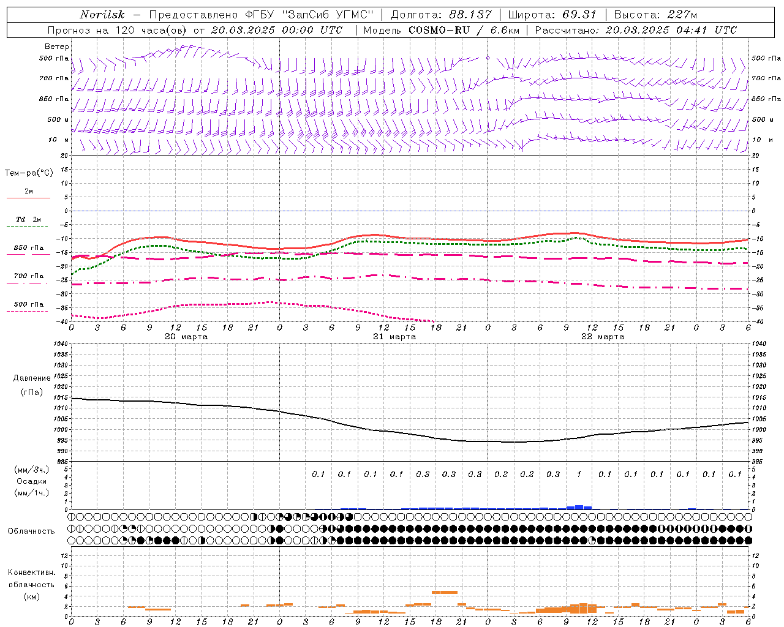Viewport: 784px width, 627px height.
Task: Click the 'Тем-ра(°C)' temperature panel label
Action: (x=29, y=173)
